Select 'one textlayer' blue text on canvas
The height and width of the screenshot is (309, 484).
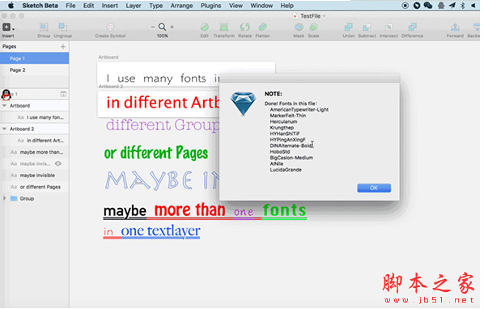160,231
